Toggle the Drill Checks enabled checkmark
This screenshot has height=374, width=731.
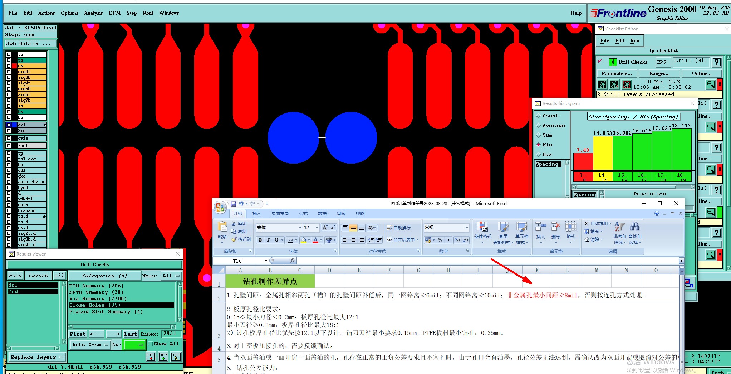(600, 61)
